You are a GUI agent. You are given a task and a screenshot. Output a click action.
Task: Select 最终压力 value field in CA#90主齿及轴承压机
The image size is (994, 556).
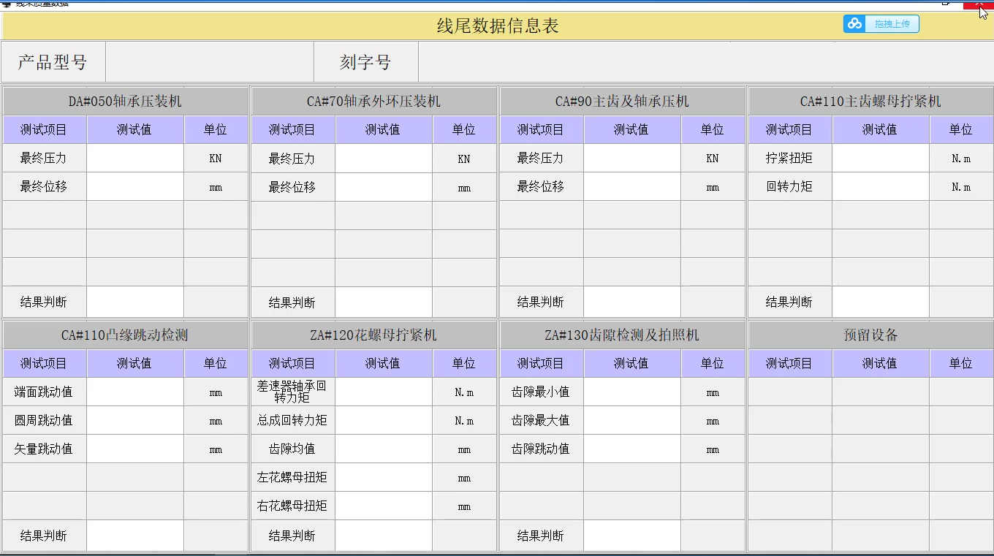(x=632, y=158)
